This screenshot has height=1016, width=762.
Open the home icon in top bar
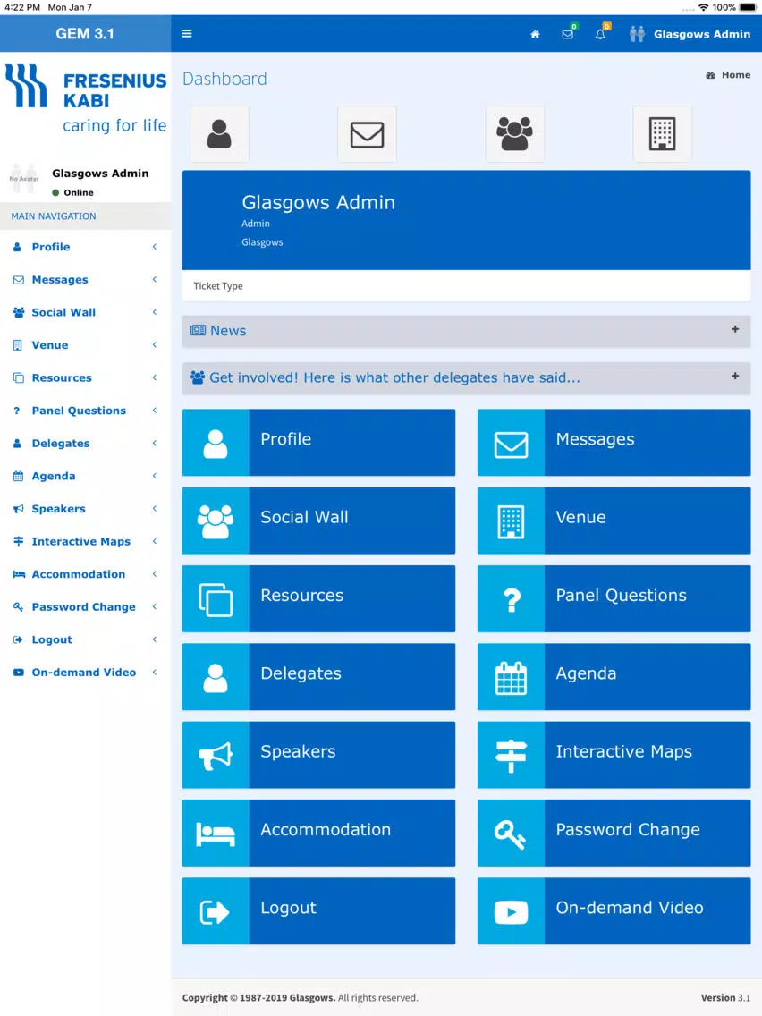coord(535,34)
